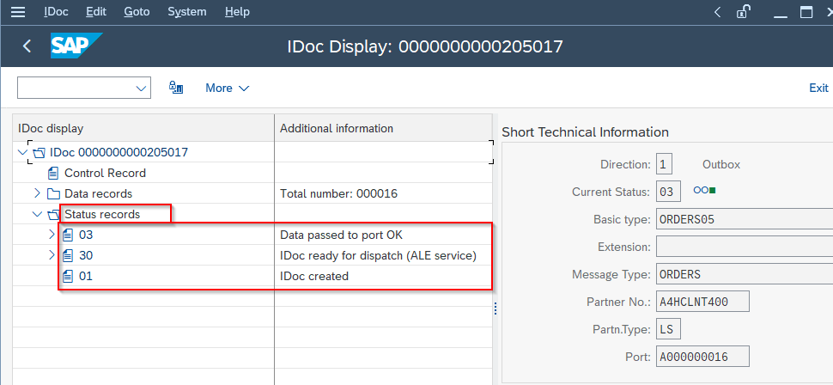Click the panel splitter handle

tap(496, 313)
